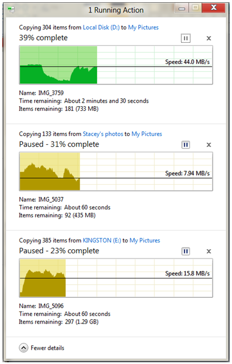Open the Stacey's photos source link
232x364 pixels.
[x=103, y=134]
